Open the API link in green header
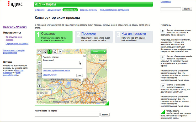The image size is (196, 122). 38,4
